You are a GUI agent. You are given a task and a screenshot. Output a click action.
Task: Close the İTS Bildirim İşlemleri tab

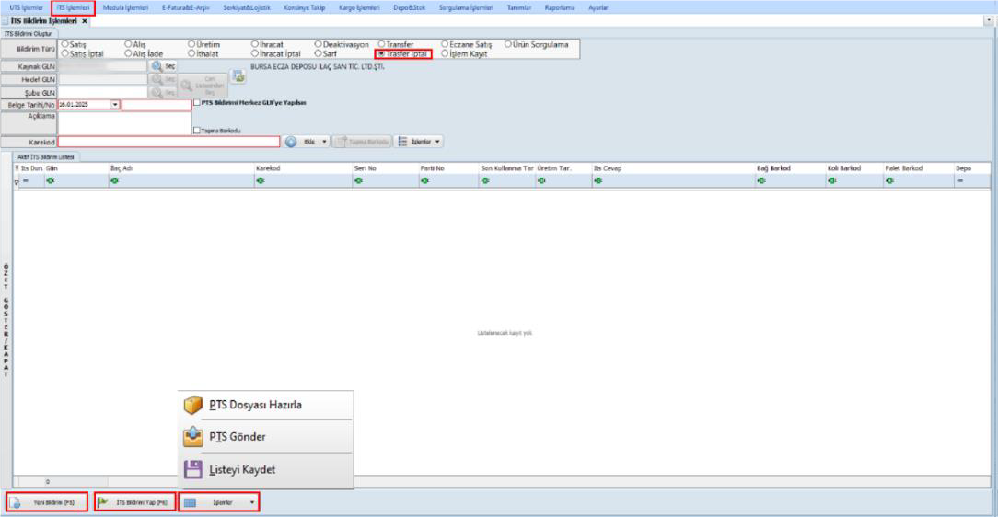tap(85, 21)
